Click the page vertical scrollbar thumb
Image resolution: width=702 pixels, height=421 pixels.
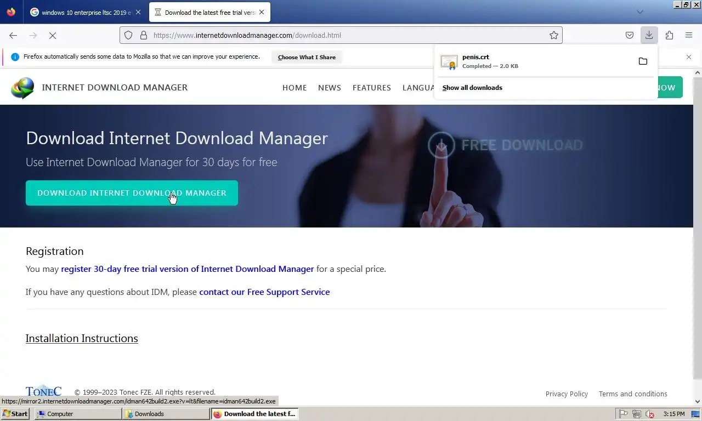click(x=698, y=227)
